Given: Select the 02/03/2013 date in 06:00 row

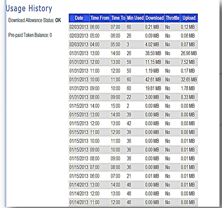Looking at the screenshot, I should coord(79,27).
